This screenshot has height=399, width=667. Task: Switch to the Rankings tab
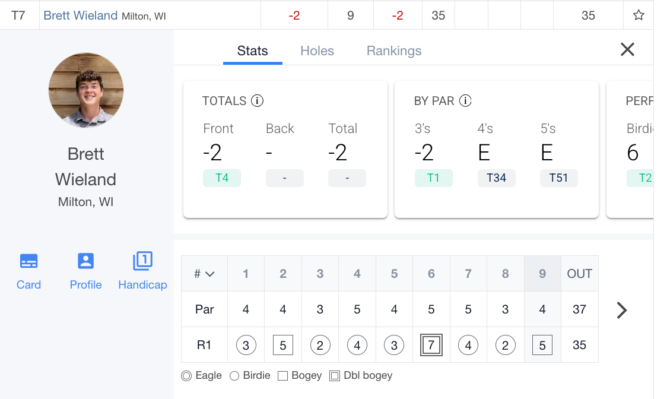pos(394,50)
